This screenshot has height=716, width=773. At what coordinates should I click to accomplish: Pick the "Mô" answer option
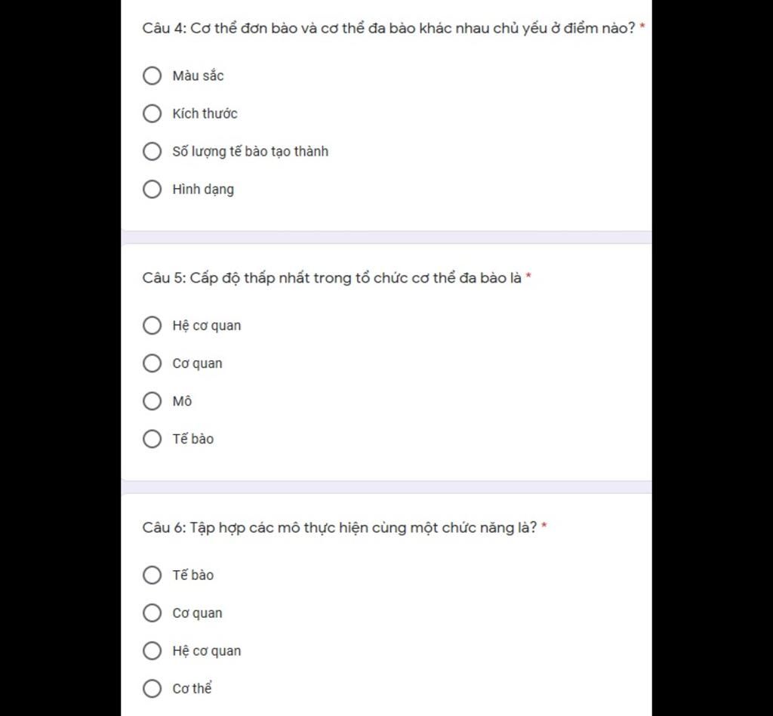point(152,401)
